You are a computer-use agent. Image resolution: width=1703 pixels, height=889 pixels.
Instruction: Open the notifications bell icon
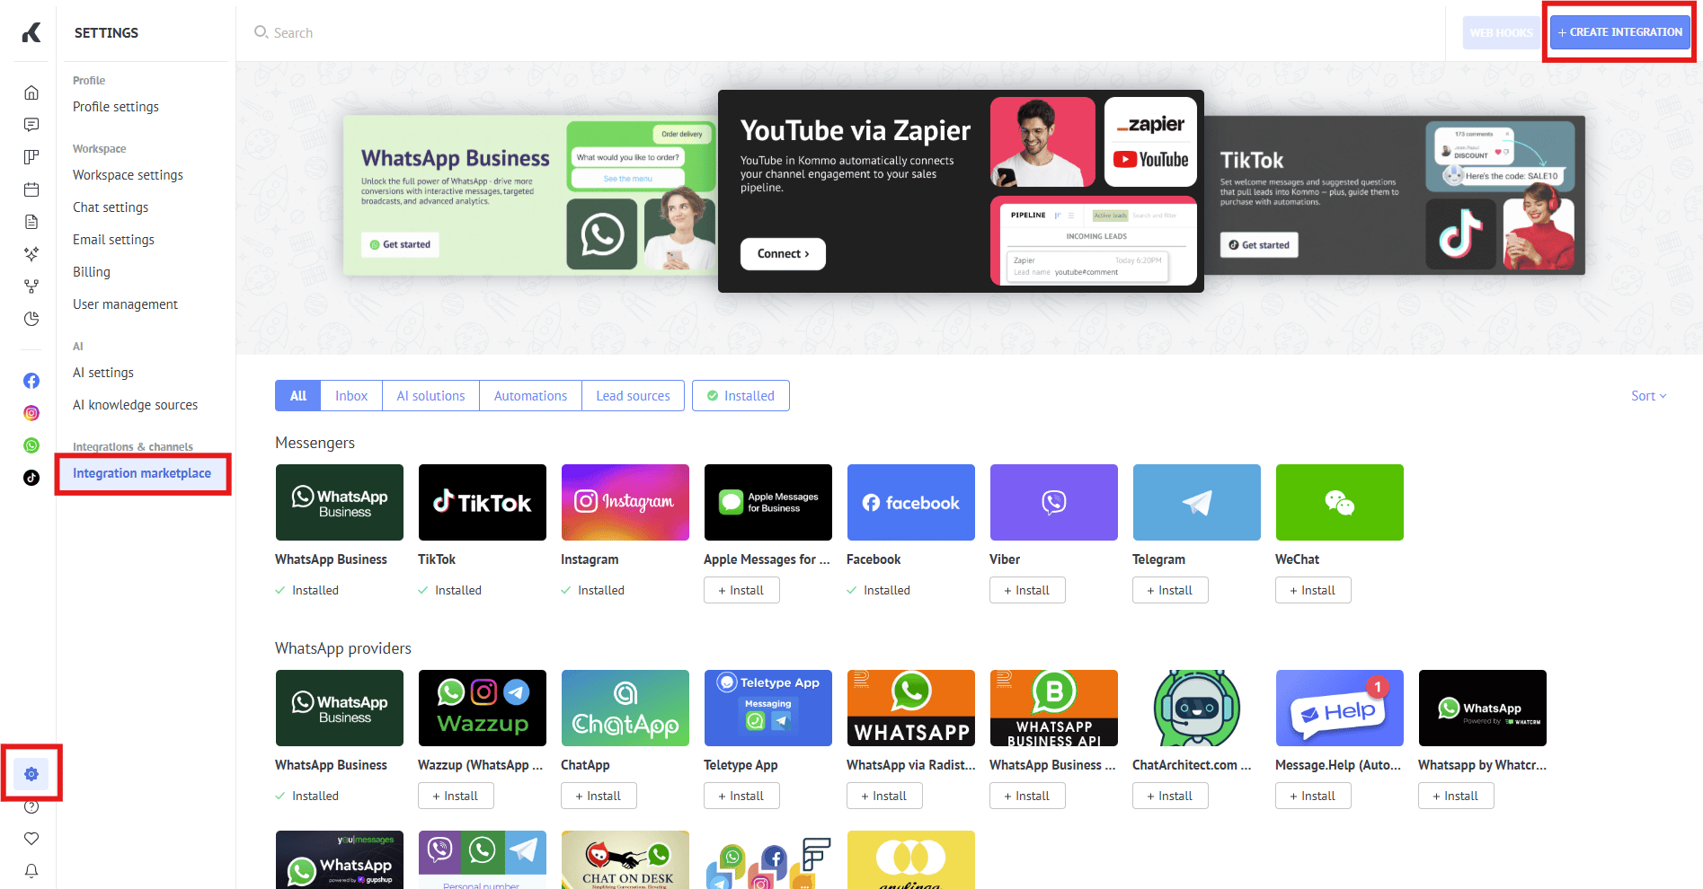coord(31,871)
